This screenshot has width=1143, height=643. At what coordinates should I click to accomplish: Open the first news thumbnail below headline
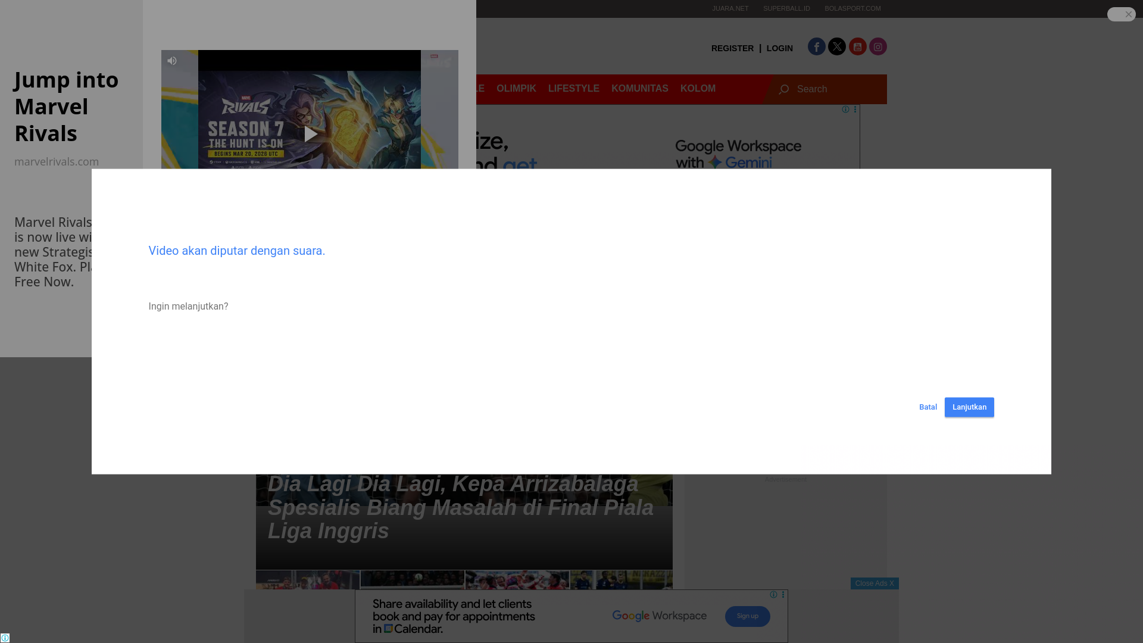pyautogui.click(x=308, y=580)
